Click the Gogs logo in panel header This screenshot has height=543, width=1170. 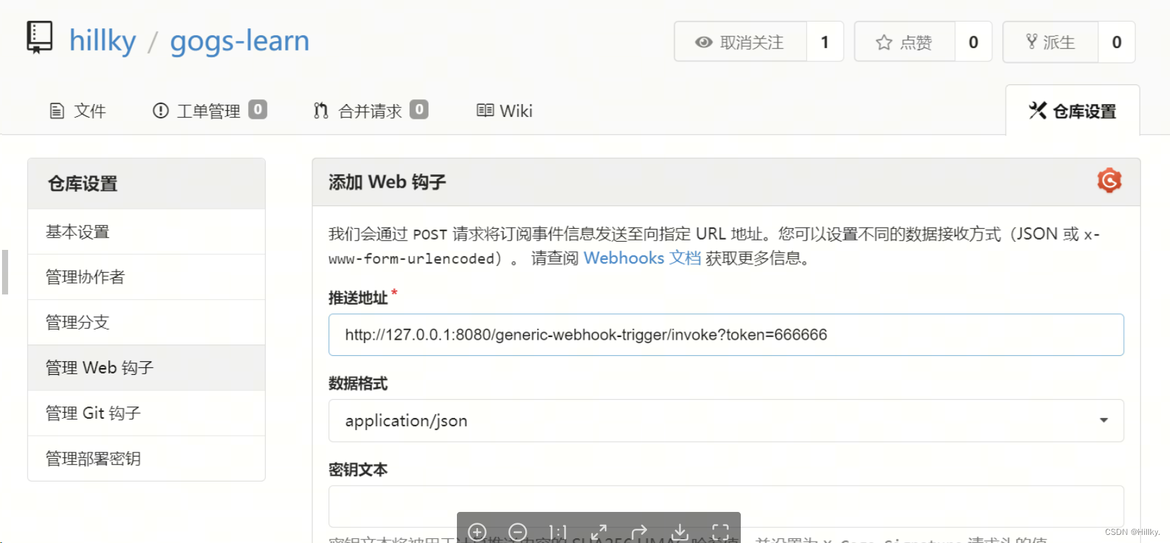click(x=1109, y=180)
